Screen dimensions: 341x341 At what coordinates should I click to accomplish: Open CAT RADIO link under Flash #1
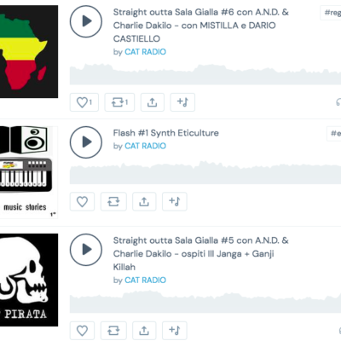(145, 146)
